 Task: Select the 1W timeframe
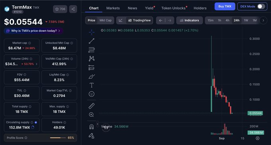click(246, 20)
